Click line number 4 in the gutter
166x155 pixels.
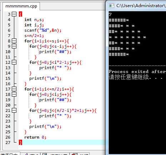click(9, 20)
